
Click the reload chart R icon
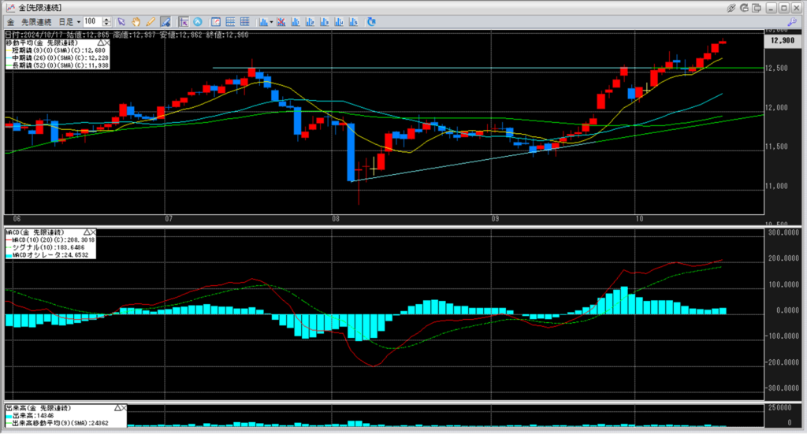coord(371,21)
